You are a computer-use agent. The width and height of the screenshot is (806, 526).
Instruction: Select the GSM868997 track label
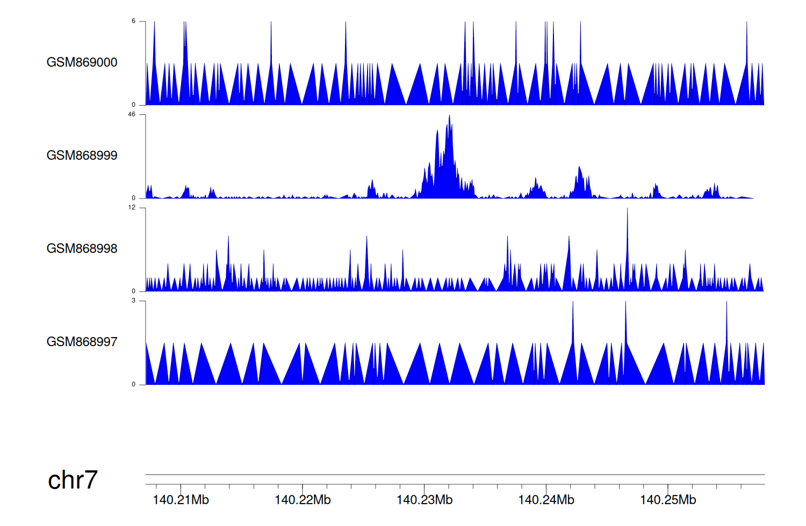point(82,342)
